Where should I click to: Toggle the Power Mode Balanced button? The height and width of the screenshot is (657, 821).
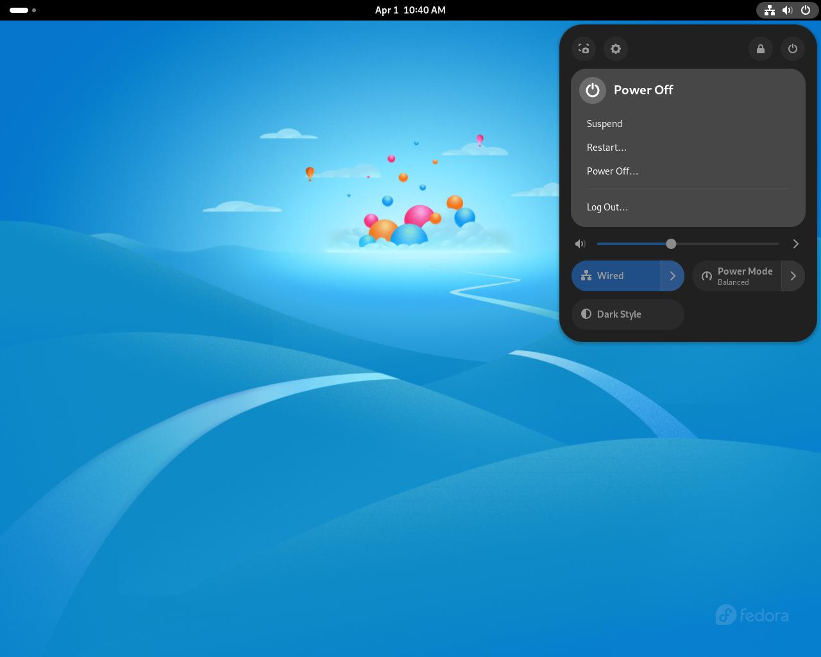pos(736,276)
